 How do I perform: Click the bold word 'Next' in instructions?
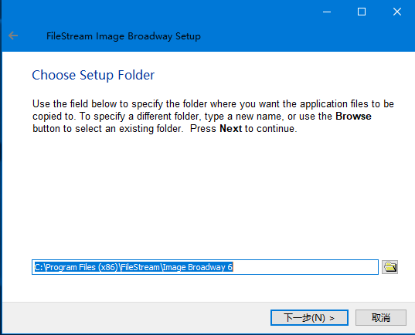(230, 129)
